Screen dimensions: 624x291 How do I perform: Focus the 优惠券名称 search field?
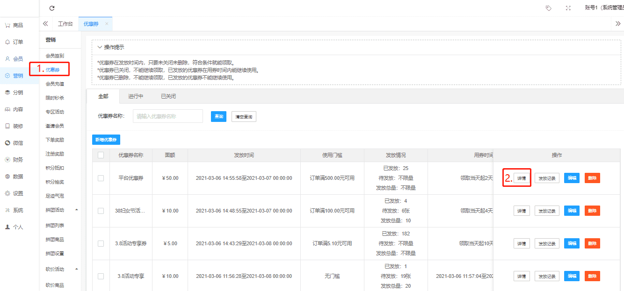pos(167,116)
